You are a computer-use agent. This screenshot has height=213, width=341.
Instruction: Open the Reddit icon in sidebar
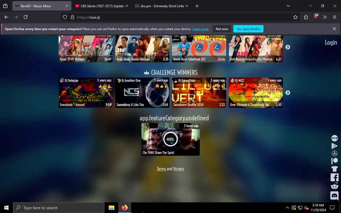click(x=334, y=186)
